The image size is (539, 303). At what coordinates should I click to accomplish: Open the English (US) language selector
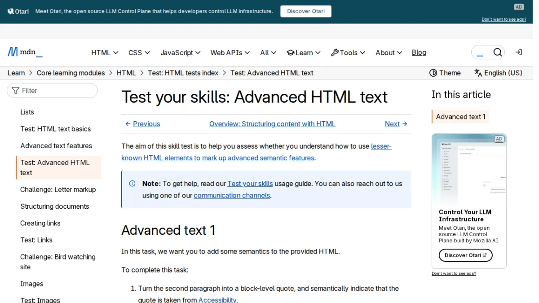pos(498,73)
